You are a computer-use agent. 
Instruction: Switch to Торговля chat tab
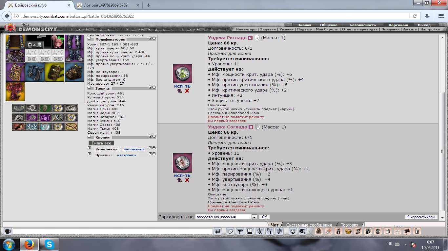tap(349, 225)
